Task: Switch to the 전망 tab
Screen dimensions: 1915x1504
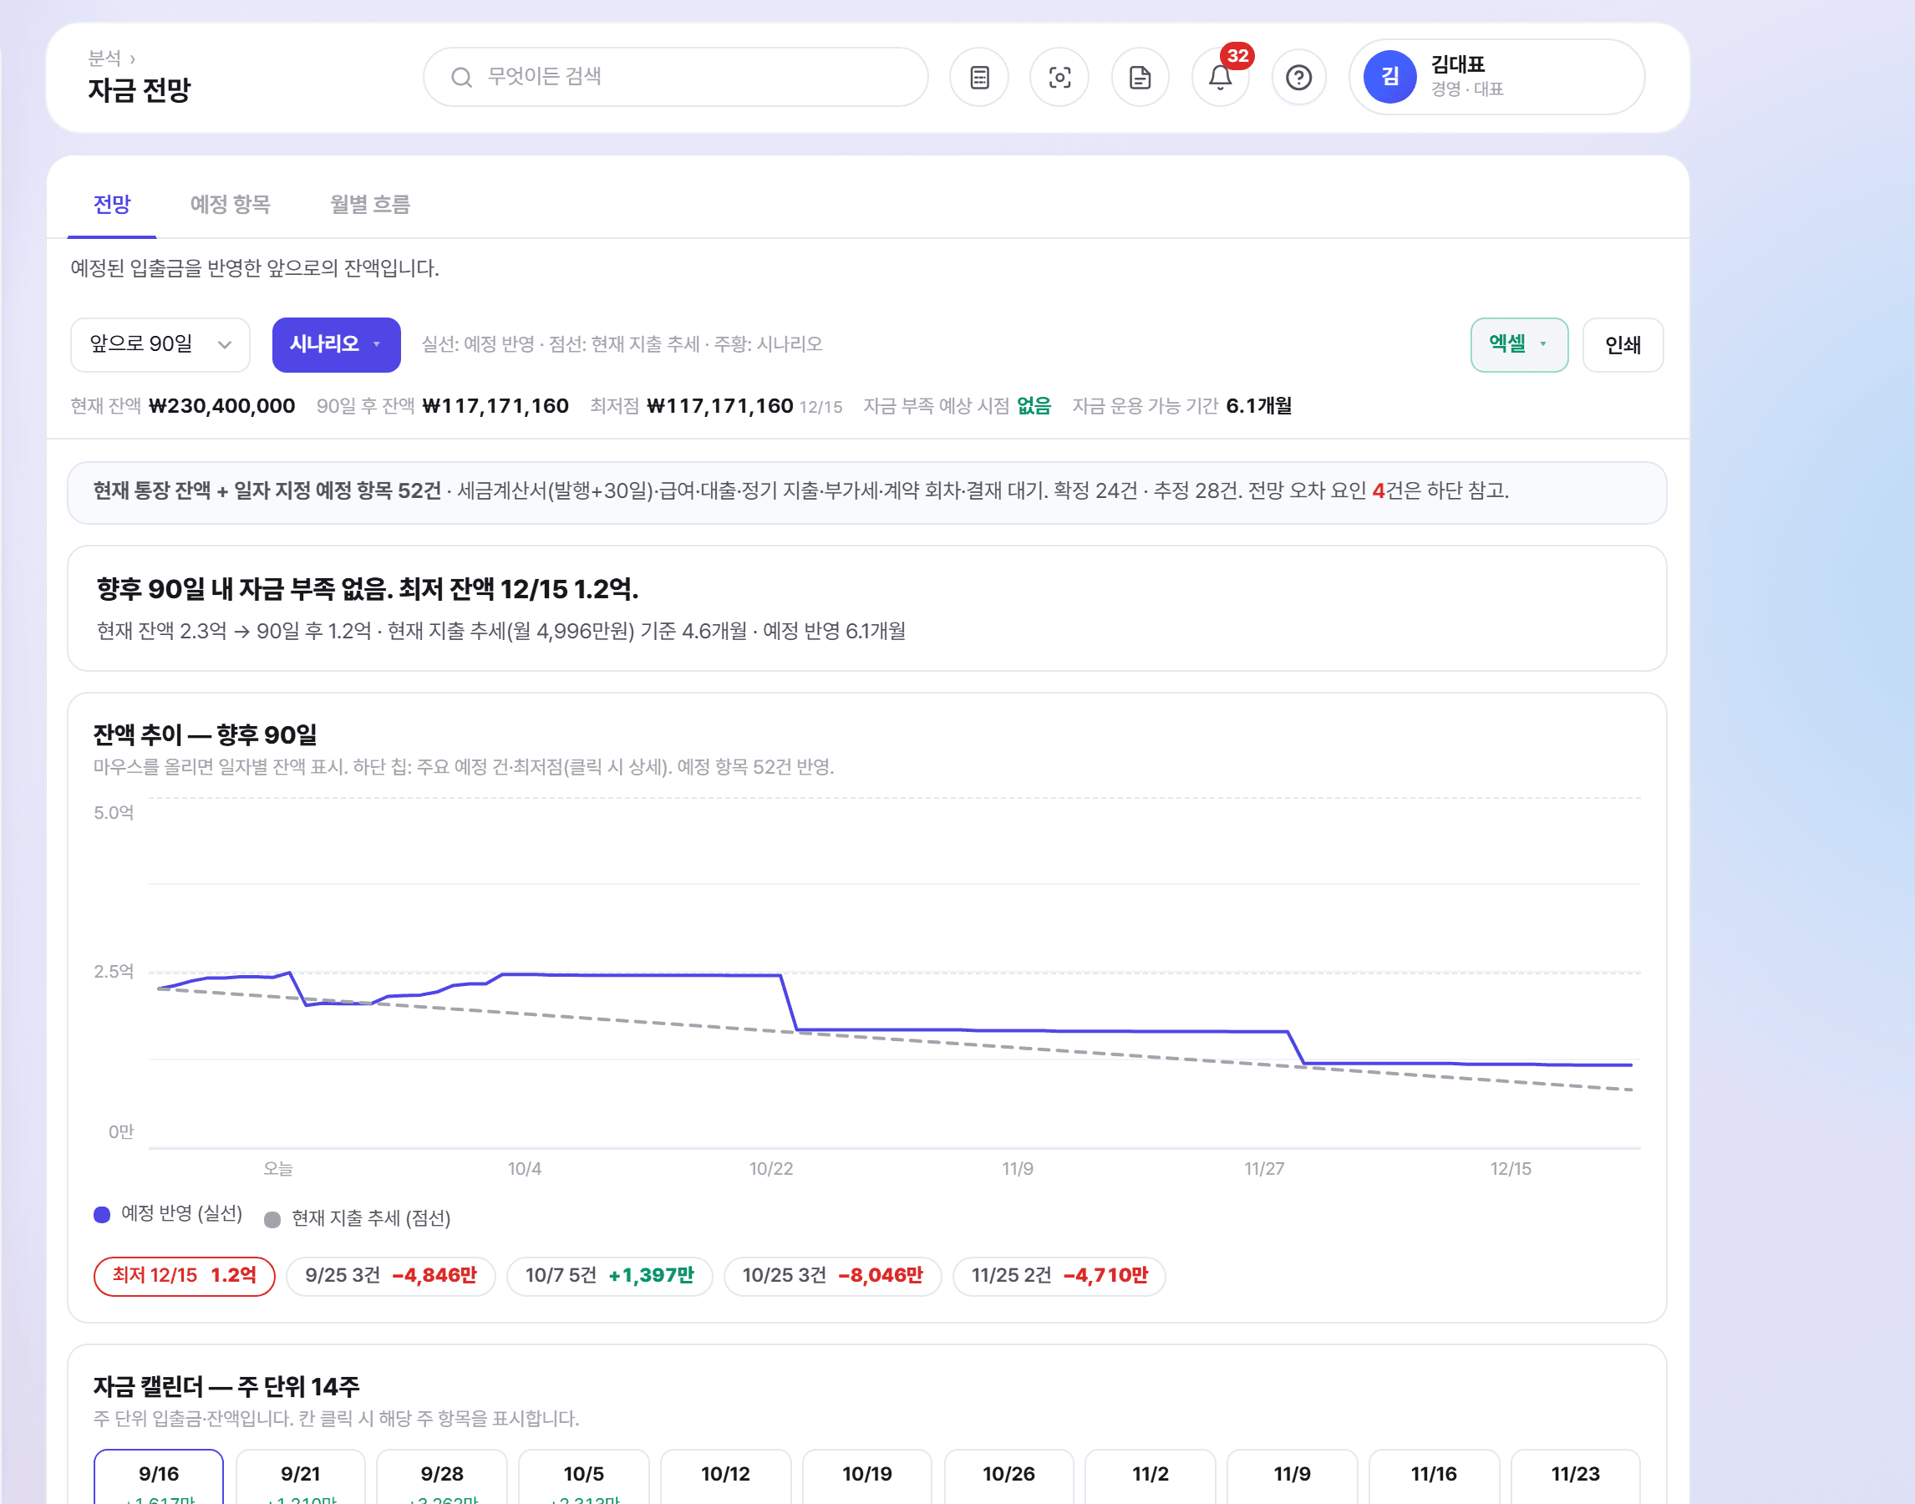Action: [112, 204]
